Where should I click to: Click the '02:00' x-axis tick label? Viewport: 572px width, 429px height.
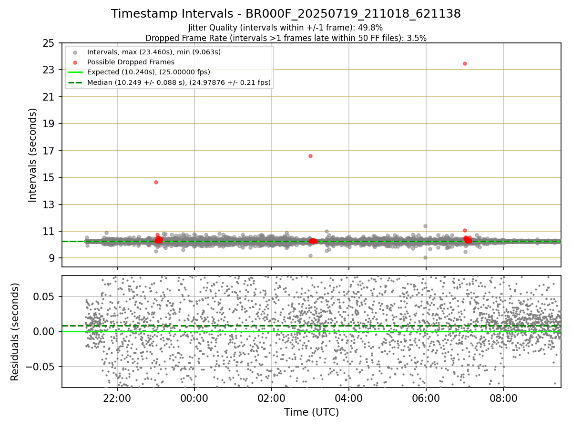pos(272,398)
